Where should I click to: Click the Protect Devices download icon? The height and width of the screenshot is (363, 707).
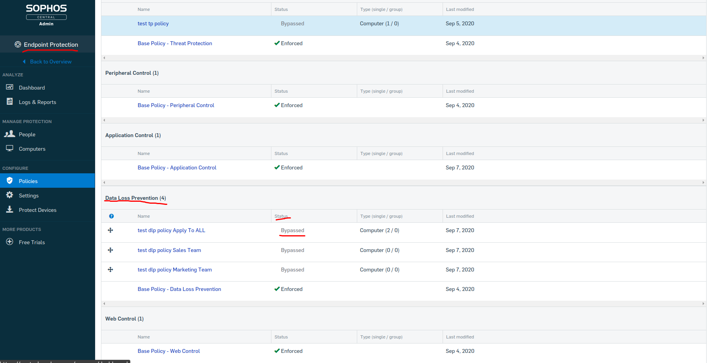10,210
